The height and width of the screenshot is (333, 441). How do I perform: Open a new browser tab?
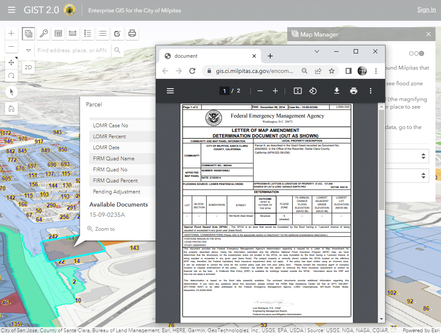point(270,56)
